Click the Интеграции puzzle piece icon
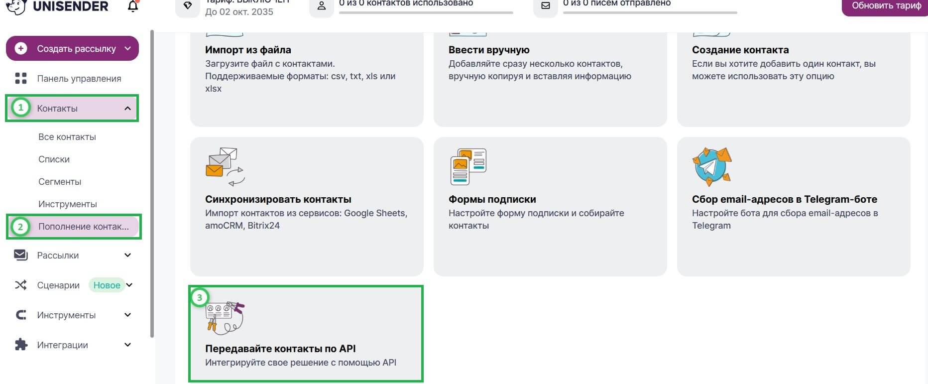 (21, 345)
